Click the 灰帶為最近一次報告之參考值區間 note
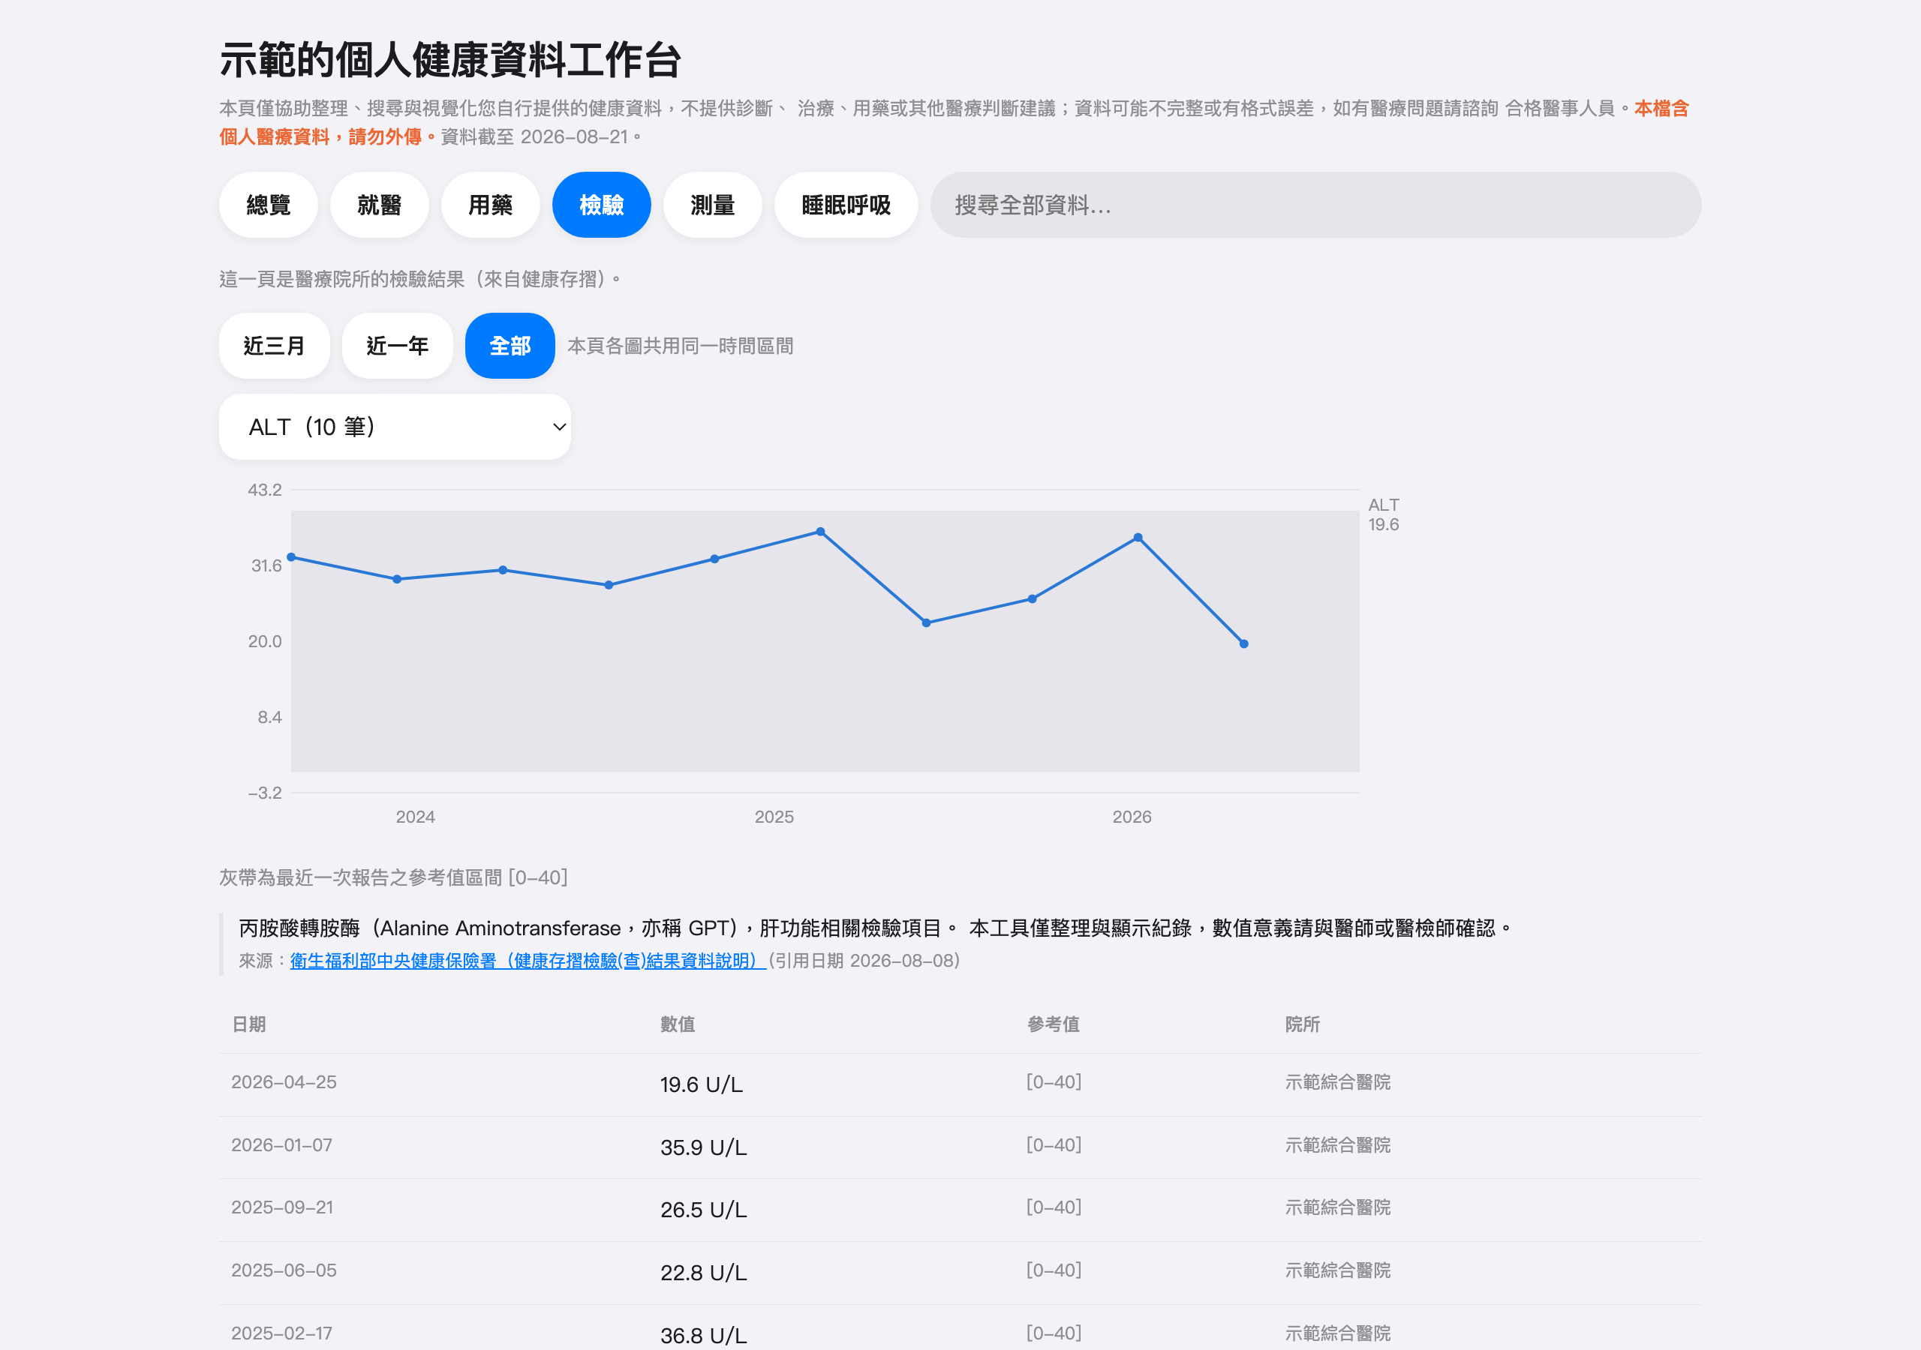The height and width of the screenshot is (1350, 1921). coord(393,877)
